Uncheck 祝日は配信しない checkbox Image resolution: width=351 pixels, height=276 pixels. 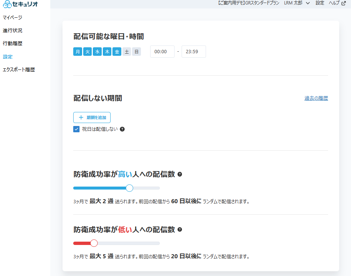coord(76,129)
